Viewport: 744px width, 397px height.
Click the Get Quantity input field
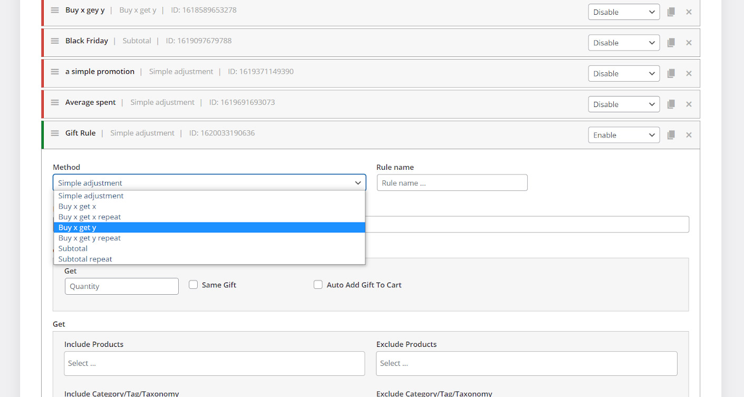(122, 286)
